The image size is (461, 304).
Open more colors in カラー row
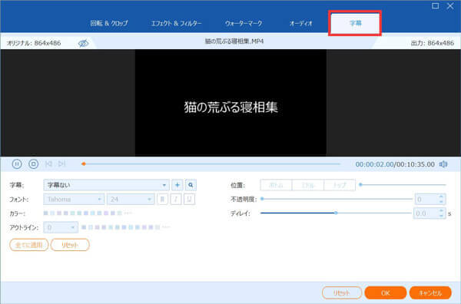point(128,213)
